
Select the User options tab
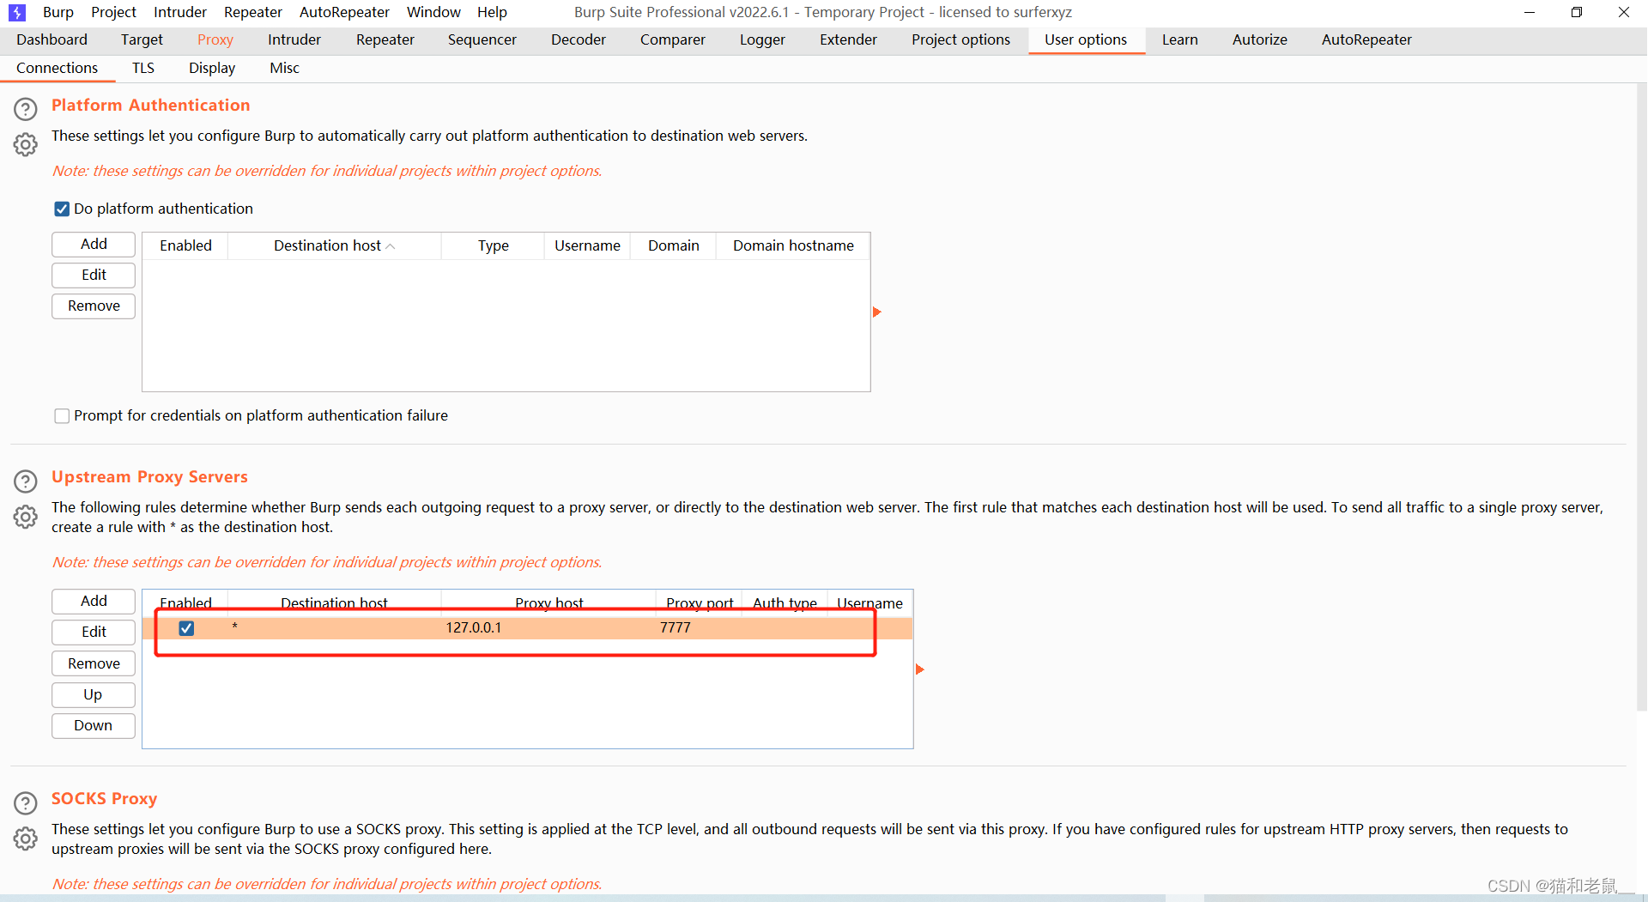[1086, 39]
